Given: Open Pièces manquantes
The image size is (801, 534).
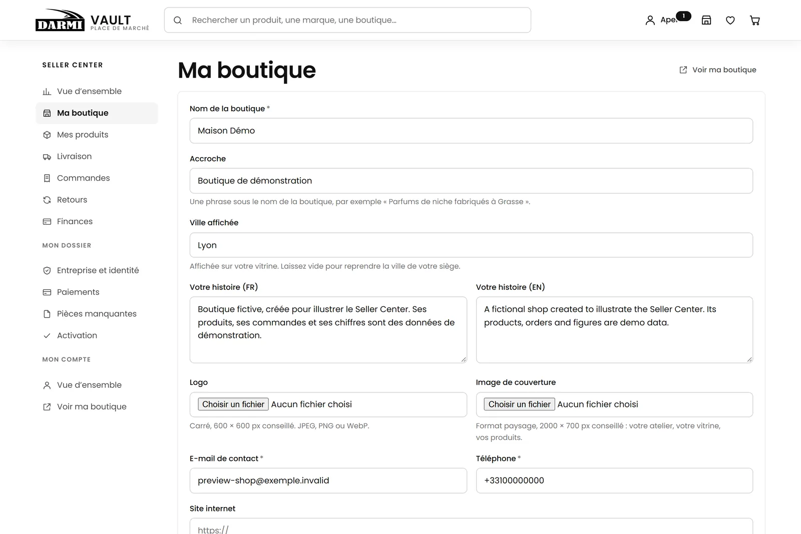Looking at the screenshot, I should tap(97, 314).
